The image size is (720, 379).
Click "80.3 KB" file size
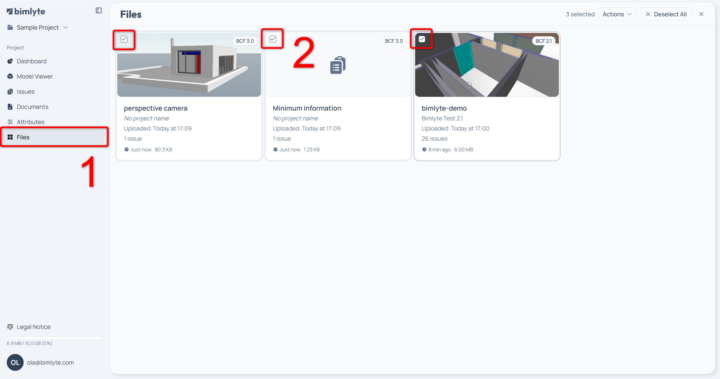coord(163,150)
